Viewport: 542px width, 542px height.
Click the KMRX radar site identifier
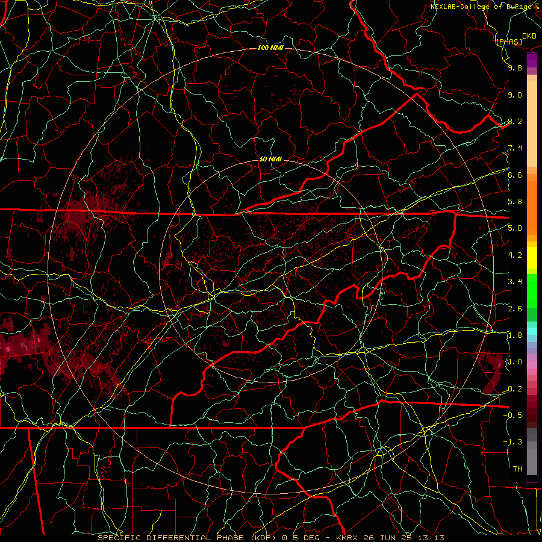(x=346, y=538)
